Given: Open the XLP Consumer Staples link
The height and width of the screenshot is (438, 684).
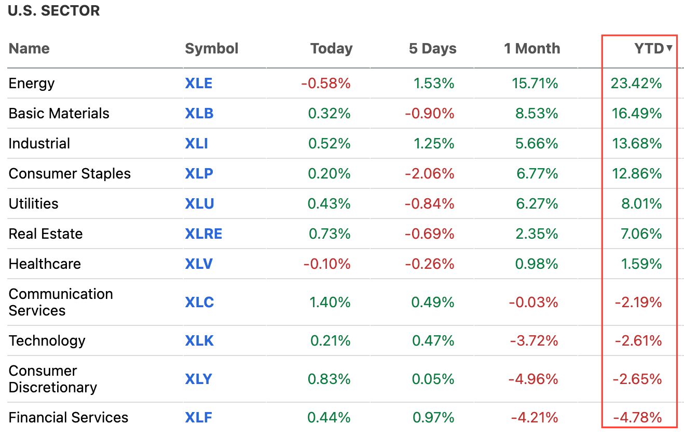Looking at the screenshot, I should coord(198,173).
